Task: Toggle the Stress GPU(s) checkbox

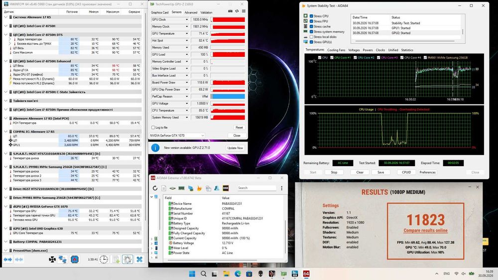Action: (311, 42)
